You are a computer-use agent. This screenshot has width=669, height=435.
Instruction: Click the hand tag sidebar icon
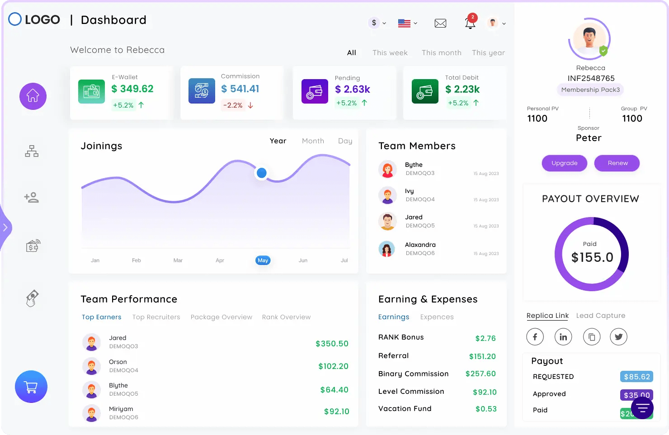(32, 298)
